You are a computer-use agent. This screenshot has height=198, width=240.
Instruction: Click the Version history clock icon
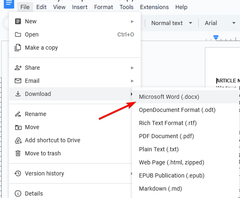tap(18, 173)
